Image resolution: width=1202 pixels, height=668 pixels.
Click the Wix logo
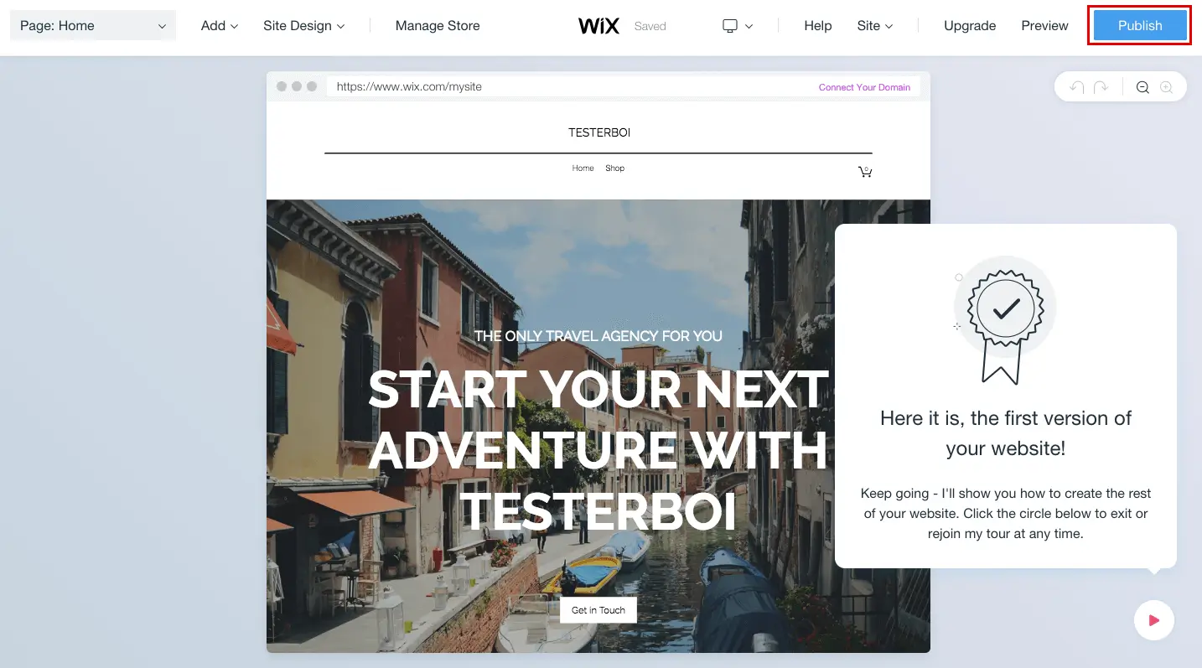[x=599, y=26]
